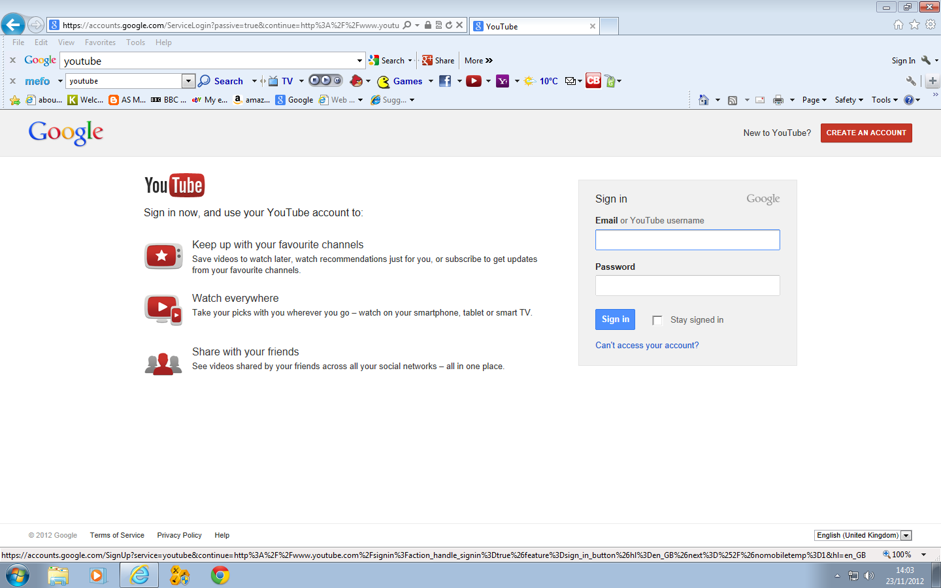Open the blank new tab button
Image resolution: width=941 pixels, height=588 pixels.
coord(609,26)
